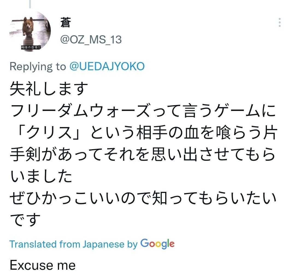Click the "Replying to" label
Viewport: 295px width, 276px height.
tap(38, 67)
